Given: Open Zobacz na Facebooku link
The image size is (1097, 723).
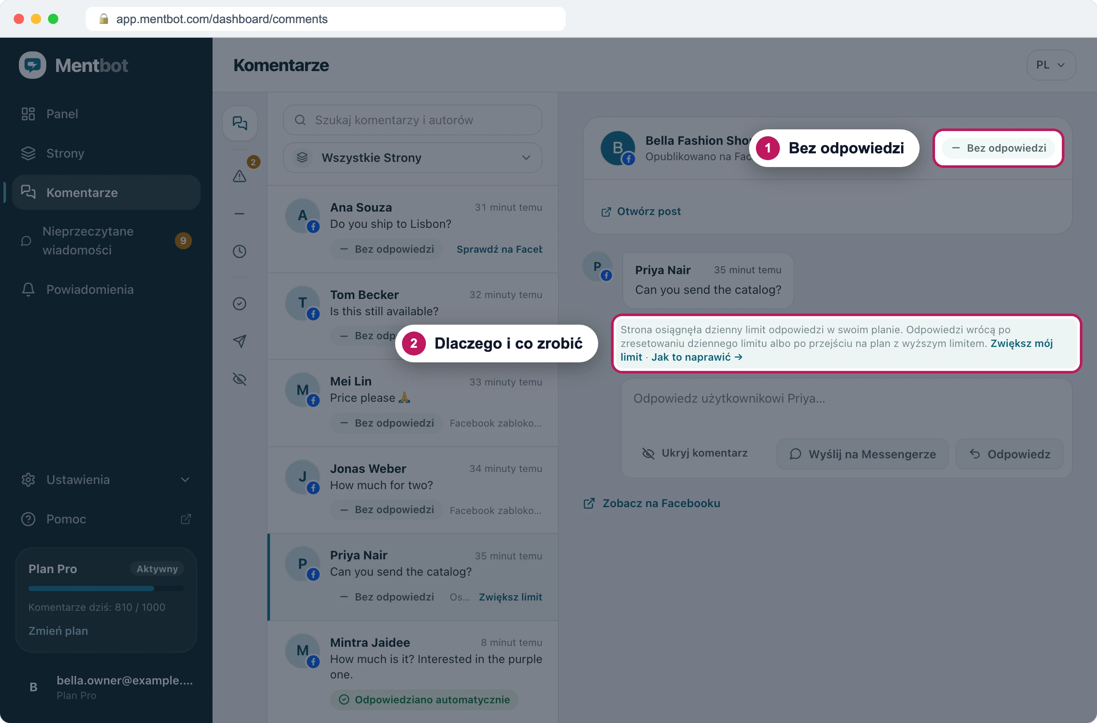Looking at the screenshot, I should tap(651, 503).
